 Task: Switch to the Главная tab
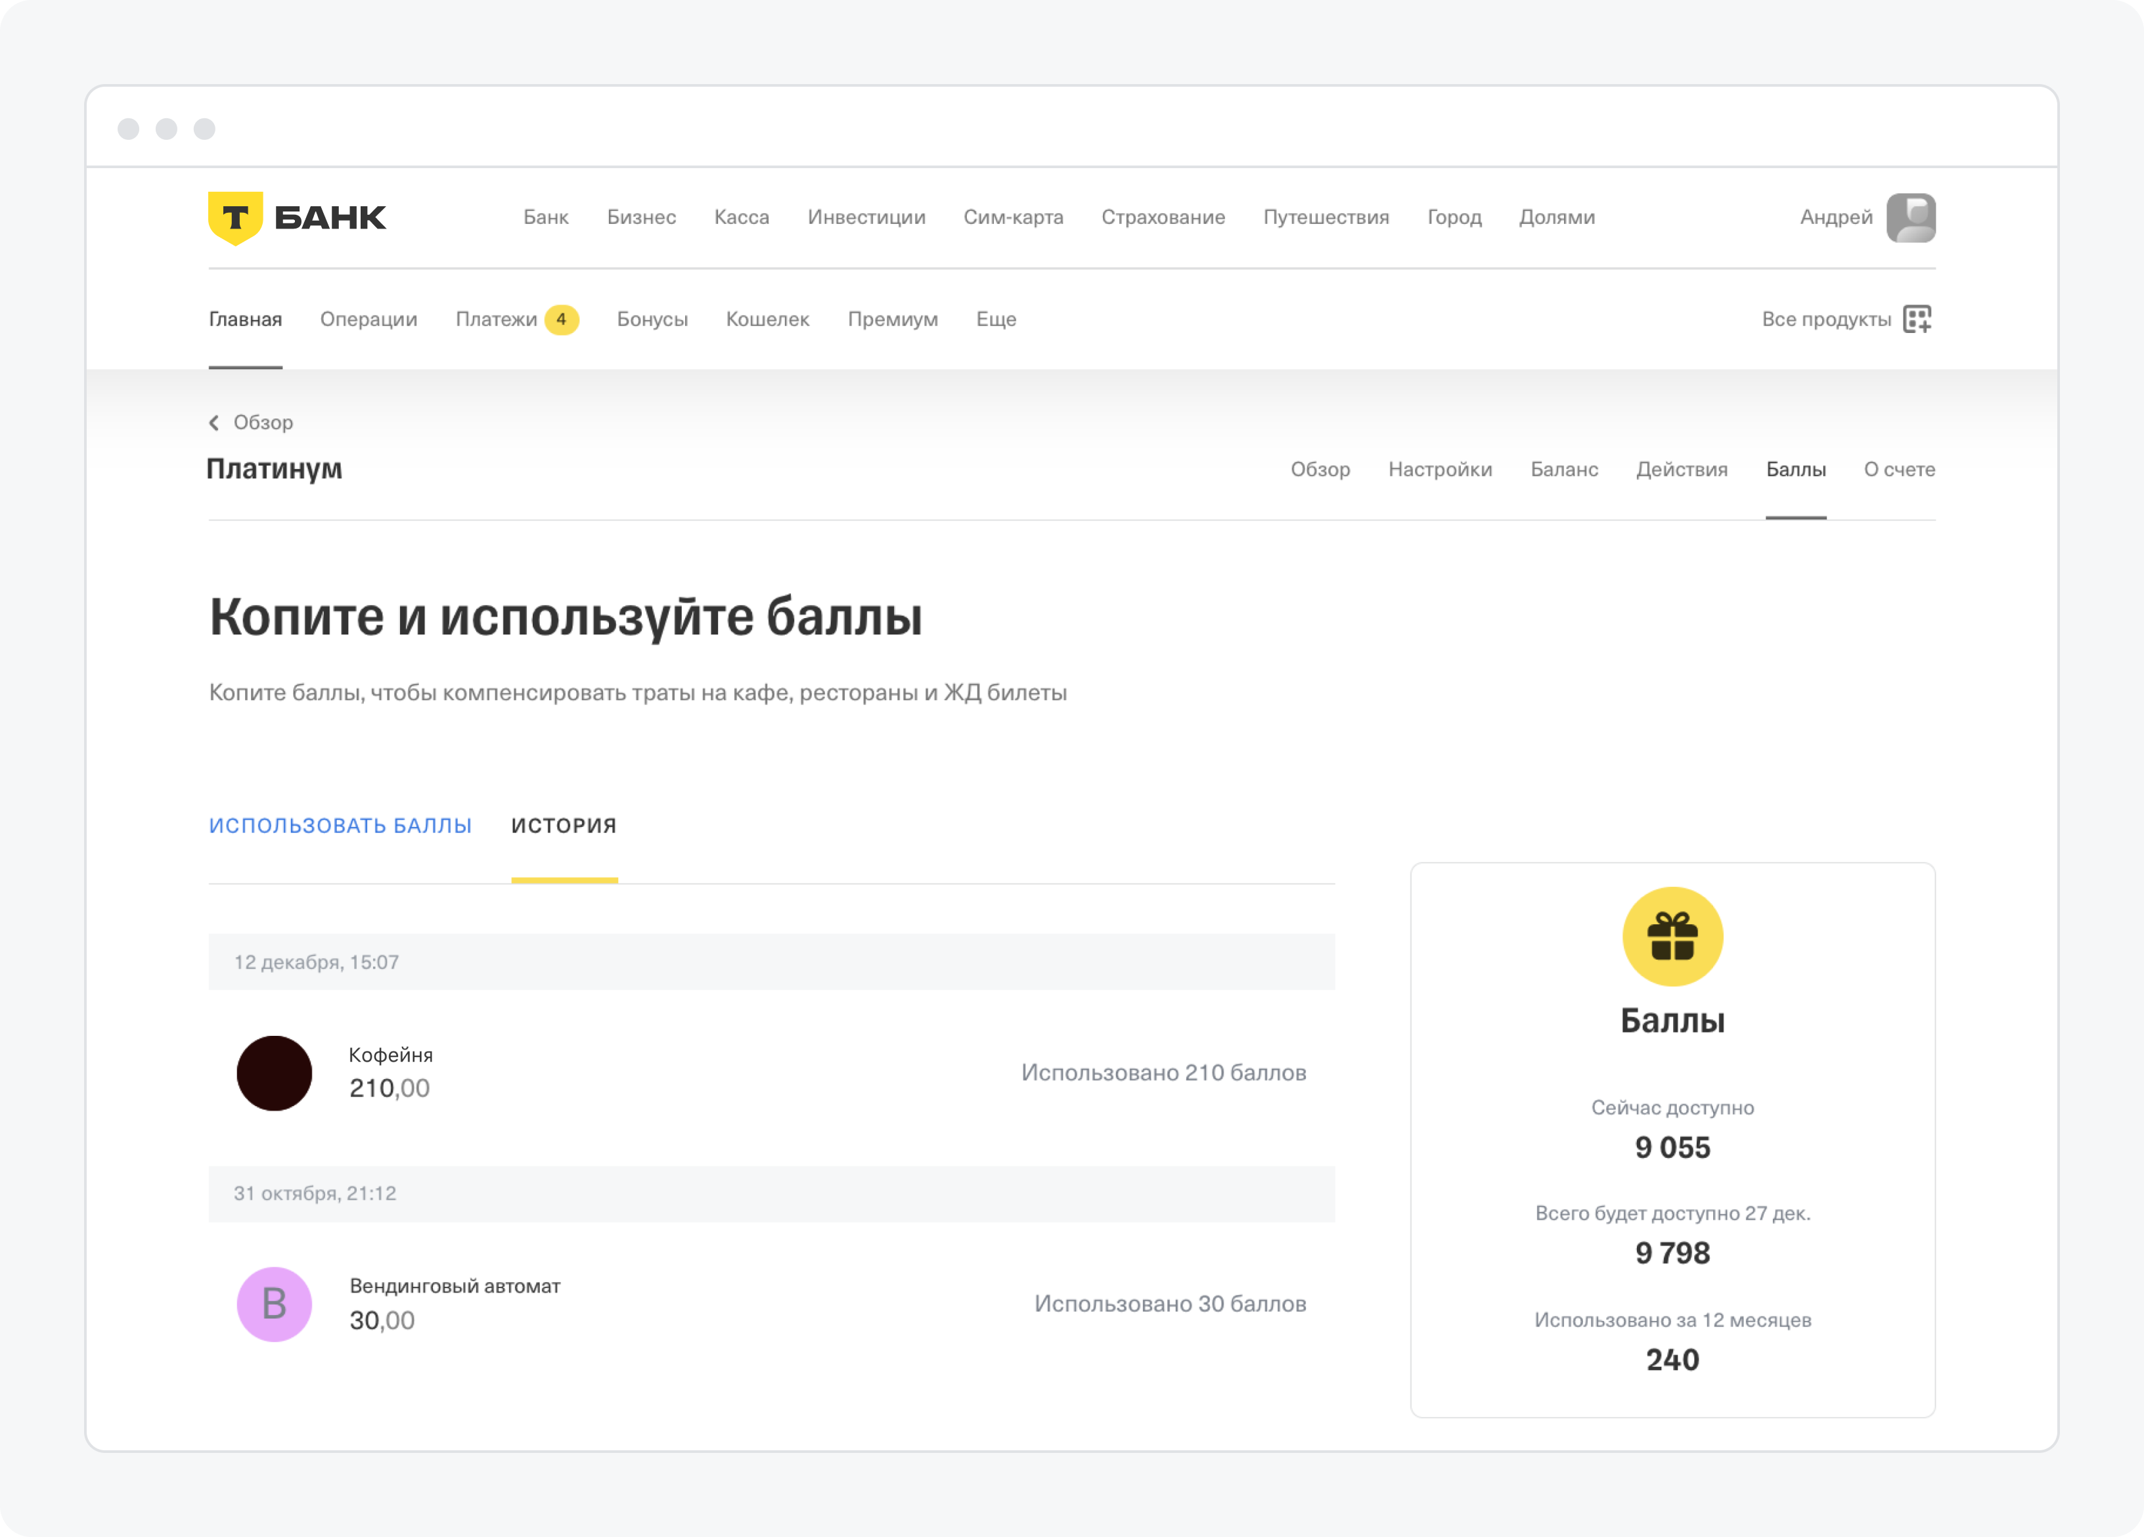tap(245, 319)
